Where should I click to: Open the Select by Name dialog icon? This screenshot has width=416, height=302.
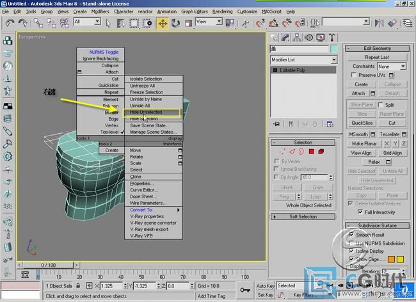click(x=121, y=23)
